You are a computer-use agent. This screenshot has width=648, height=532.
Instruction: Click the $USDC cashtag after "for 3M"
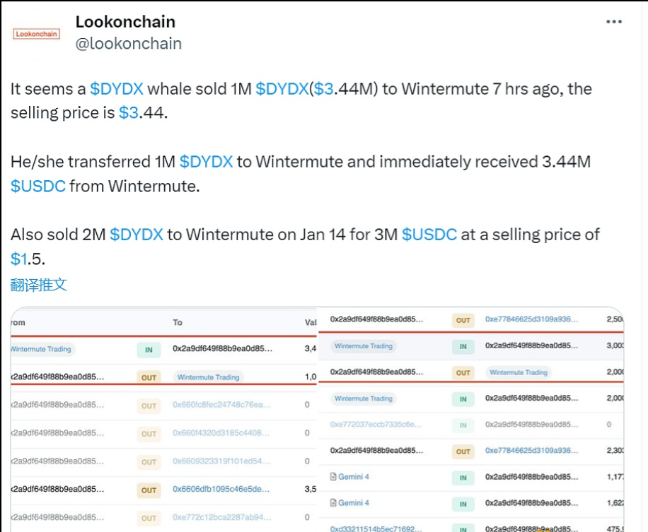(x=429, y=235)
